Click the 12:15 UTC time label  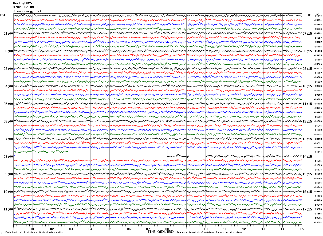point(307,121)
